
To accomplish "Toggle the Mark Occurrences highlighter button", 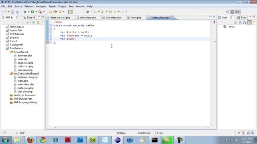I will (71, 12).
